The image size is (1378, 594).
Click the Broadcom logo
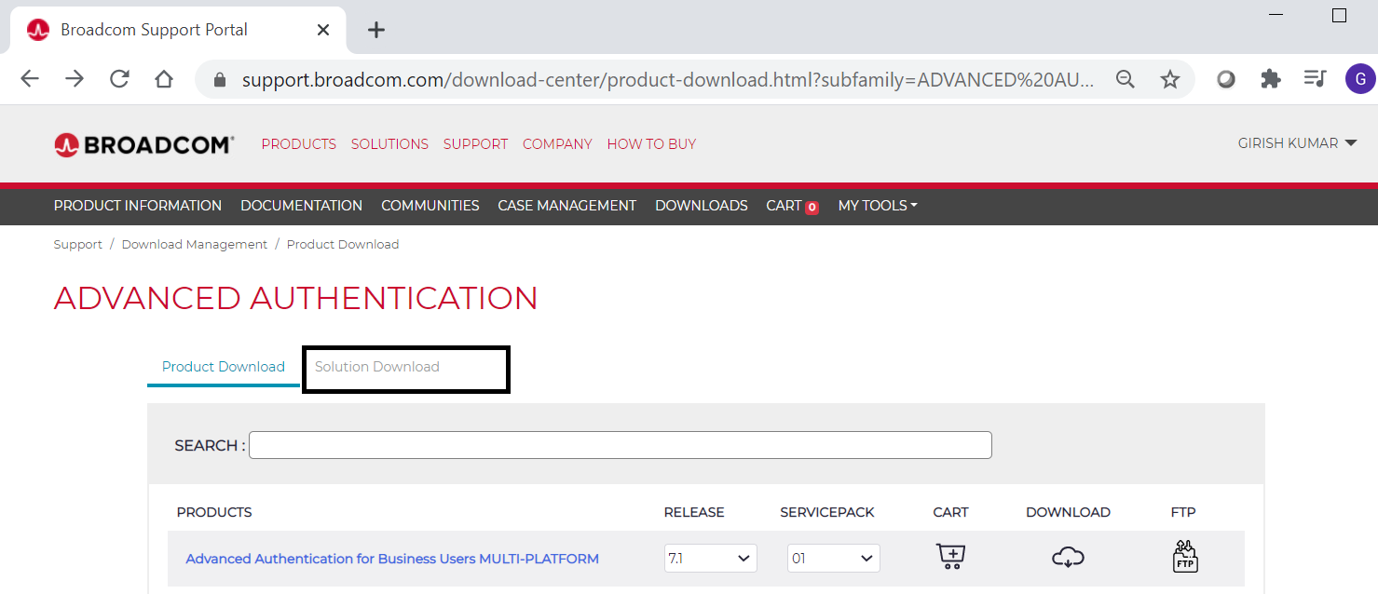(143, 144)
